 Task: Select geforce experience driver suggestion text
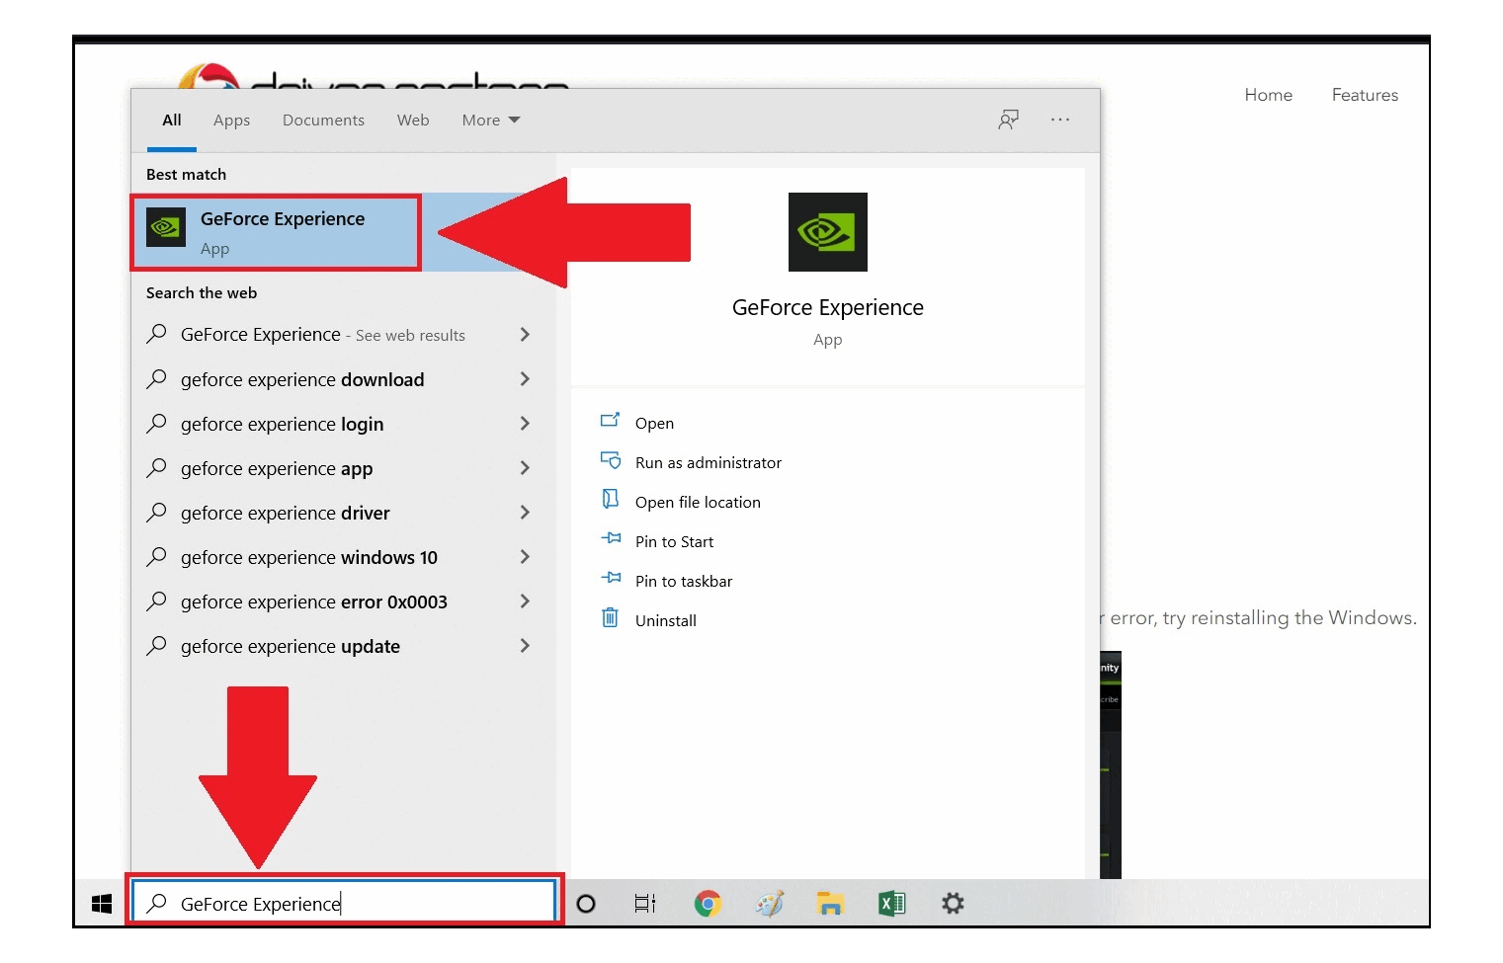[285, 514]
